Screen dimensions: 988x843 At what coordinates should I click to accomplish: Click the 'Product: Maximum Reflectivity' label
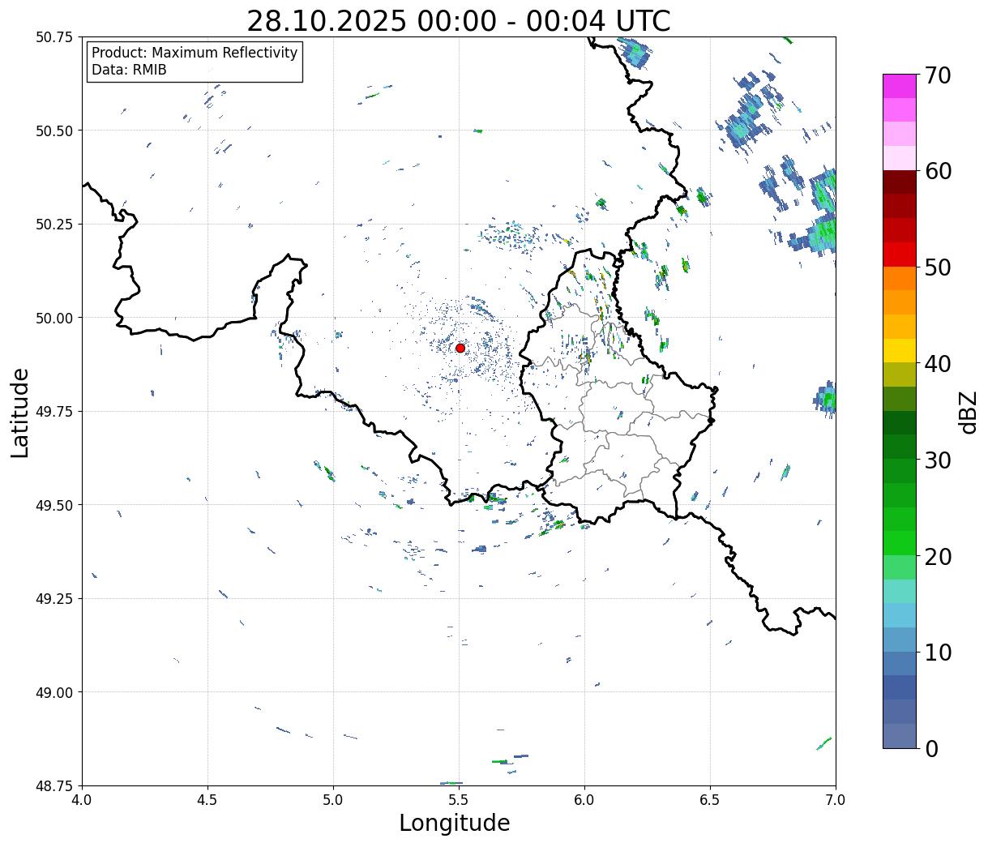(195, 53)
